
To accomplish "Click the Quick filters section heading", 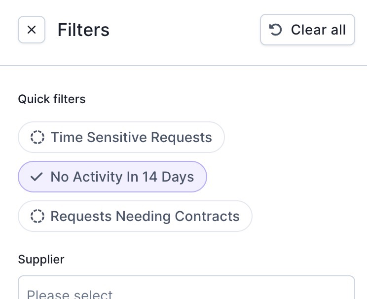I will (x=52, y=99).
